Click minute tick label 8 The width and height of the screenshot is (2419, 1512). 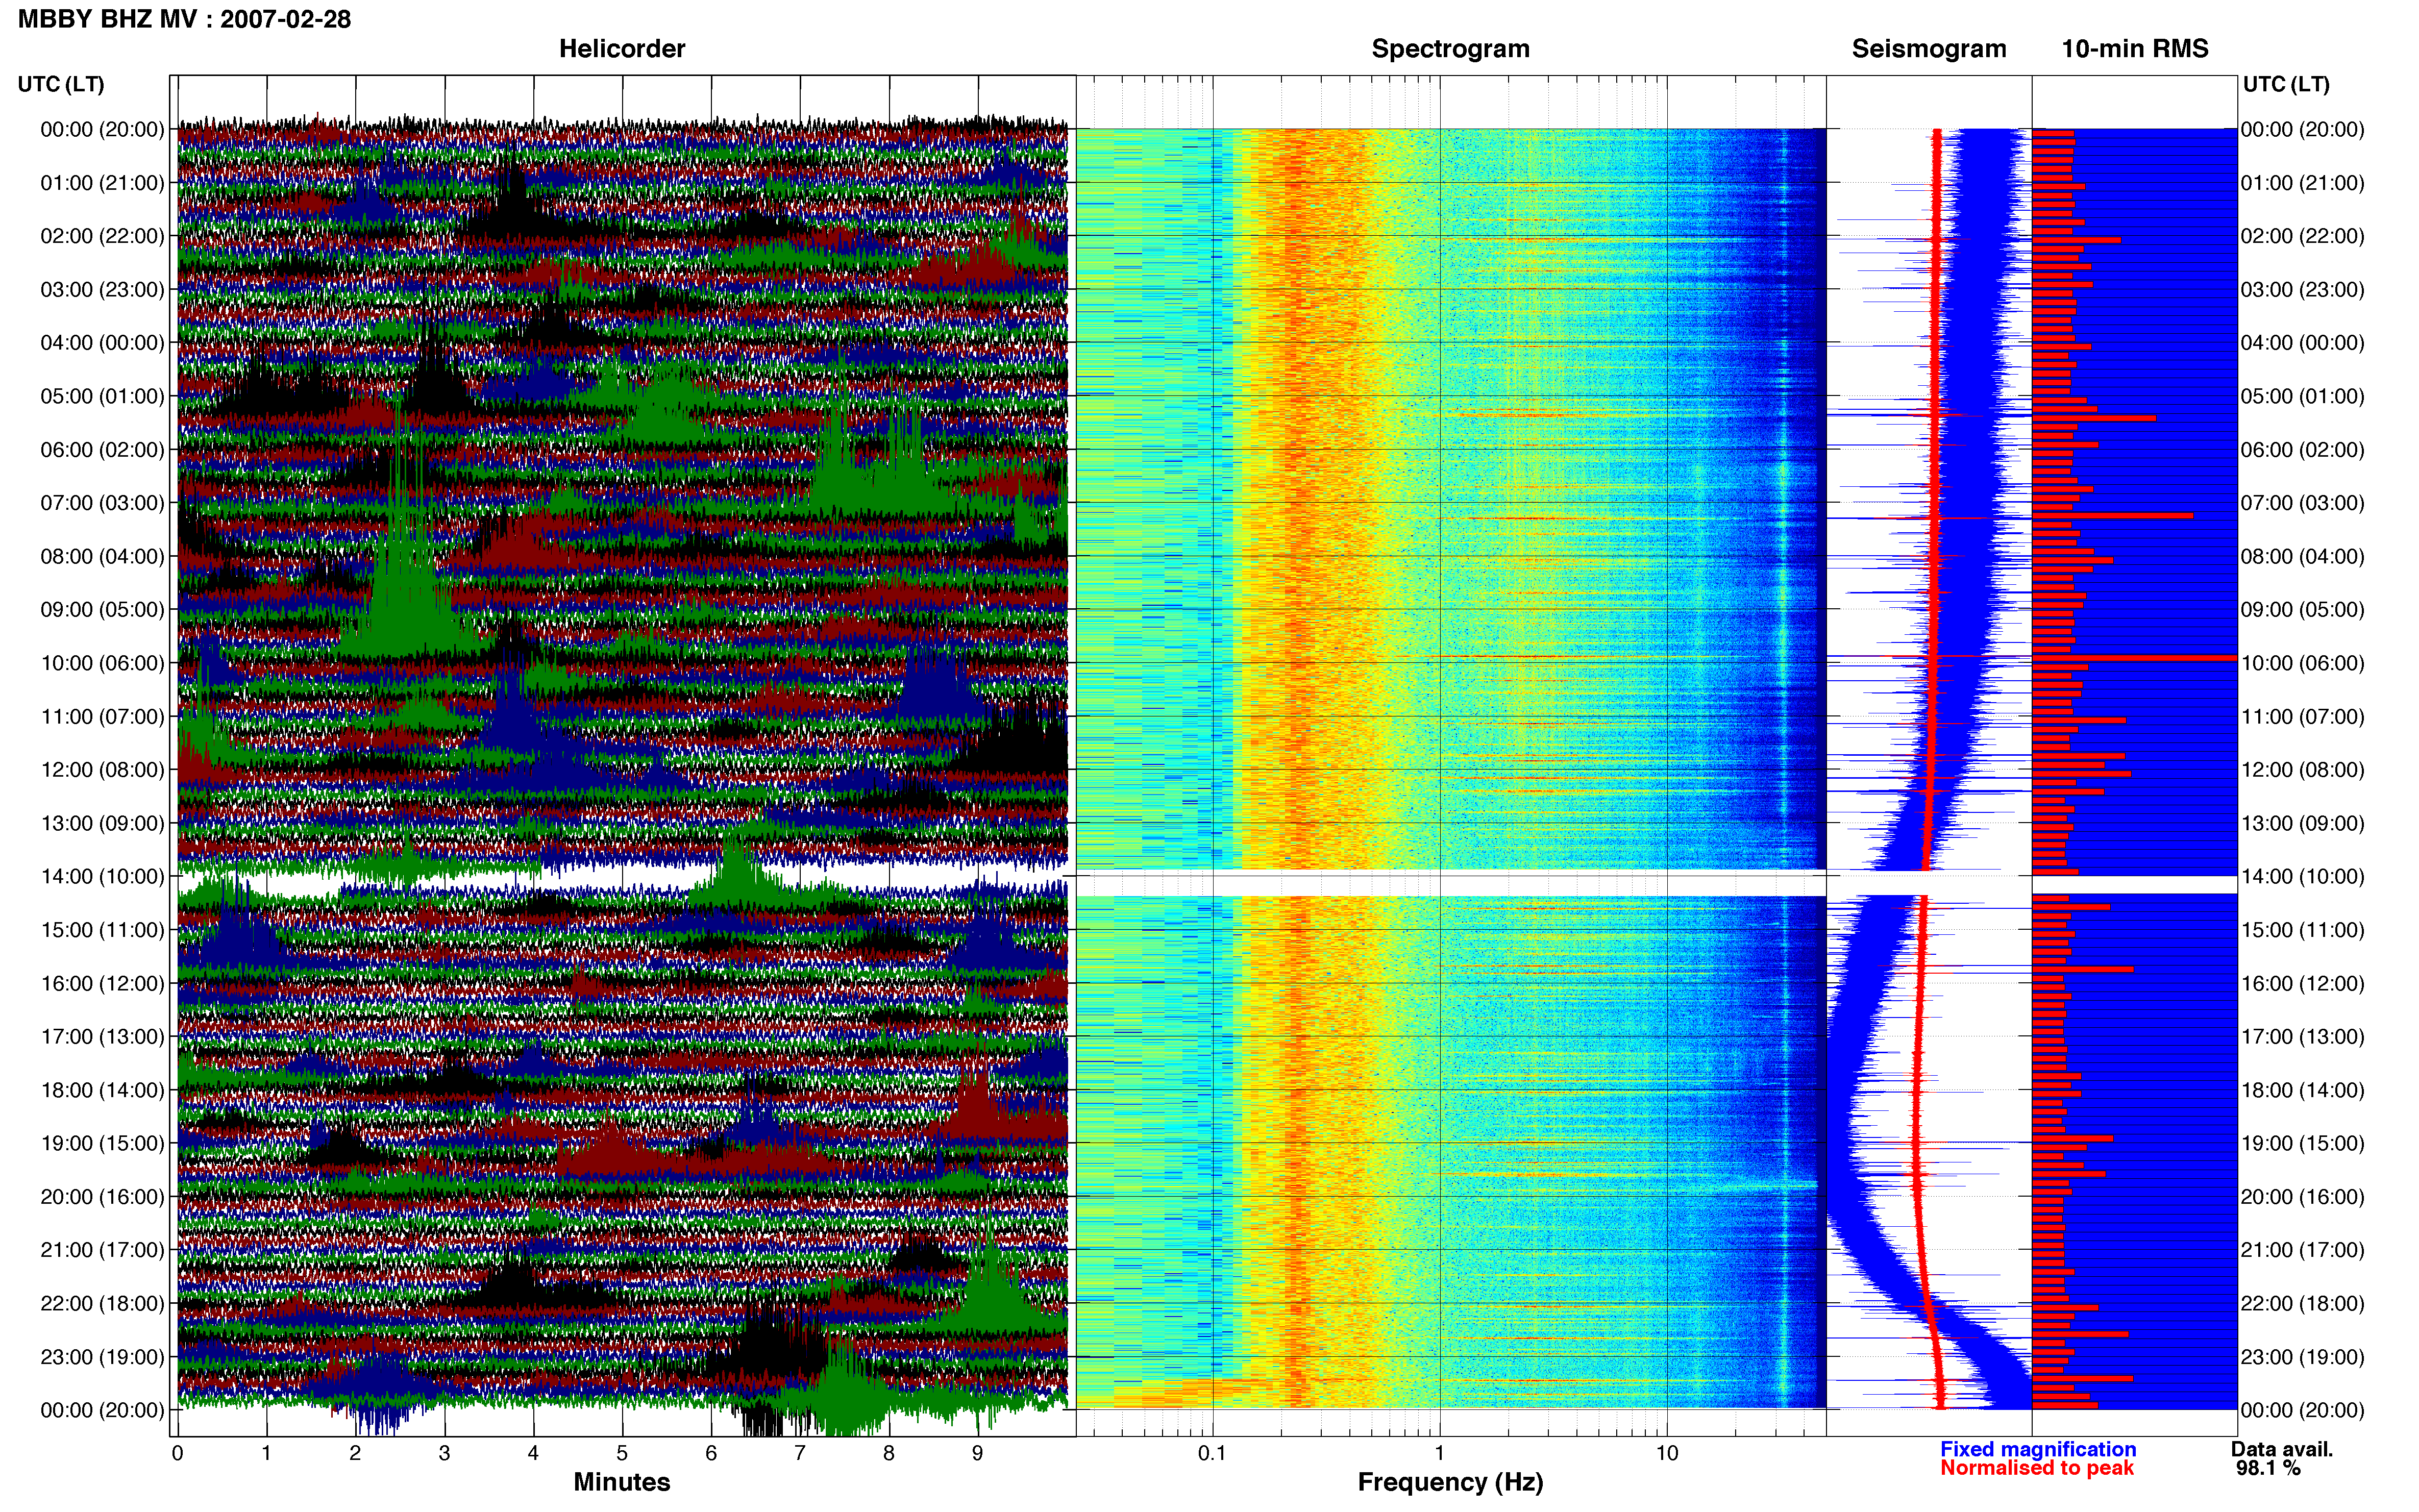pyautogui.click(x=889, y=1454)
